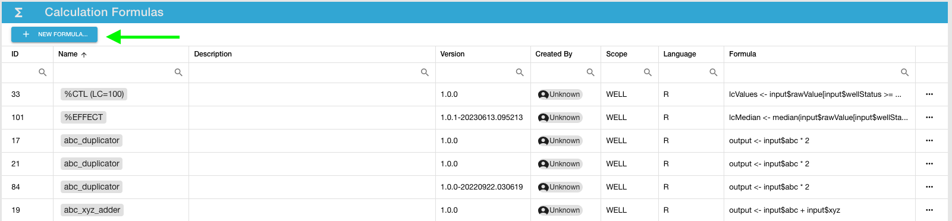Click the New Formula button
Image resolution: width=952 pixels, height=221 pixels.
point(54,34)
